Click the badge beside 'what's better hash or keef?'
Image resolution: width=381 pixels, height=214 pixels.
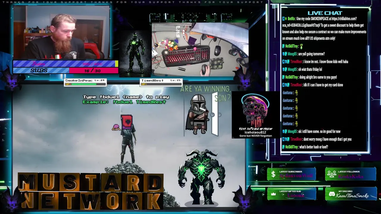click(x=284, y=147)
